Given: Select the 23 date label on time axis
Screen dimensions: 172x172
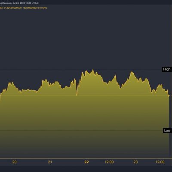Looking at the screenshot, I should (135, 162).
